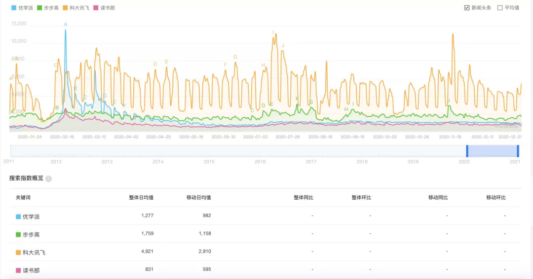The width and height of the screenshot is (533, 279).
Task: Click the value 1,277 in the table
Action: [x=148, y=215]
